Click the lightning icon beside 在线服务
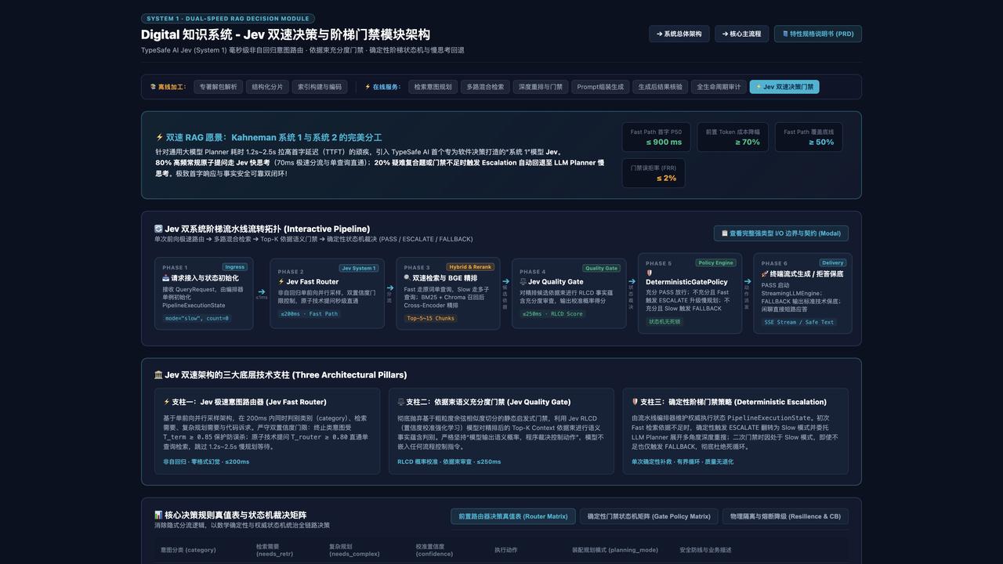This screenshot has width=1003, height=564. tap(368, 87)
